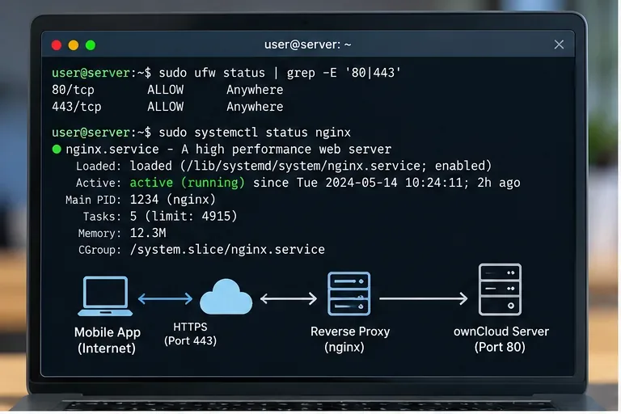Click 'nginx.service - A high performance web server'
The image size is (621, 414).
point(229,150)
